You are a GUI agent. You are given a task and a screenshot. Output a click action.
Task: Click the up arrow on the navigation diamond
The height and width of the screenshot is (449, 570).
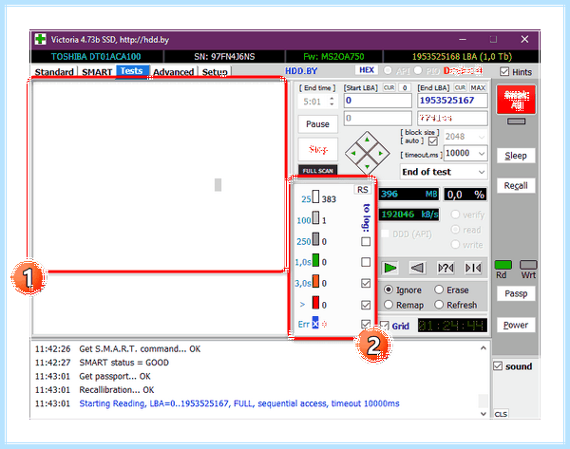pyautogui.click(x=367, y=140)
